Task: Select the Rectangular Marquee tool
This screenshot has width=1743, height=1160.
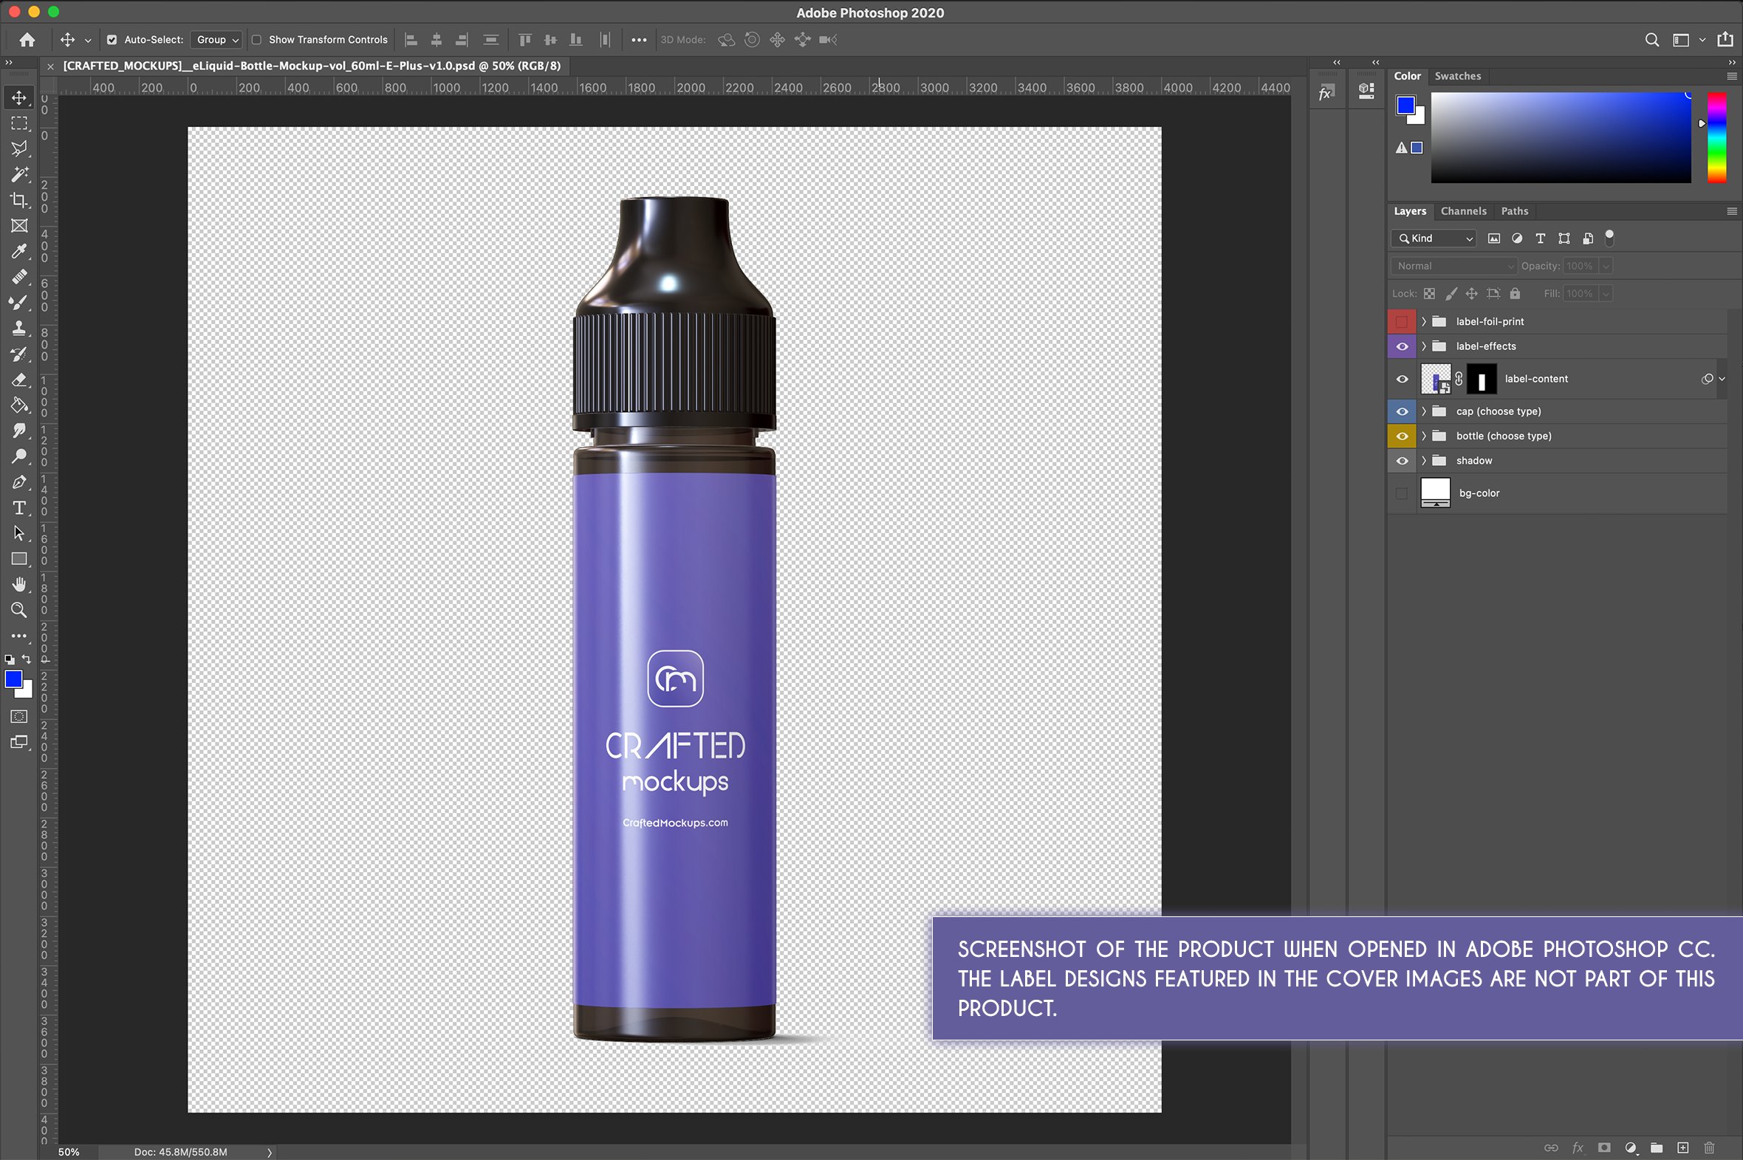Action: [x=19, y=123]
